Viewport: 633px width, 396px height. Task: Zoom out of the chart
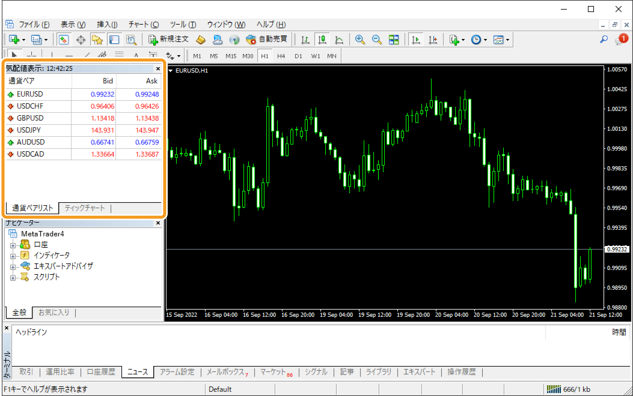coord(376,40)
